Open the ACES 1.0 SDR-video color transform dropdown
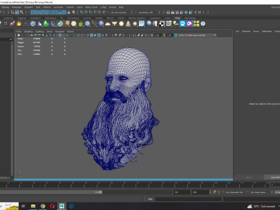The height and width of the screenshot is (210, 280). pyautogui.click(x=195, y=35)
